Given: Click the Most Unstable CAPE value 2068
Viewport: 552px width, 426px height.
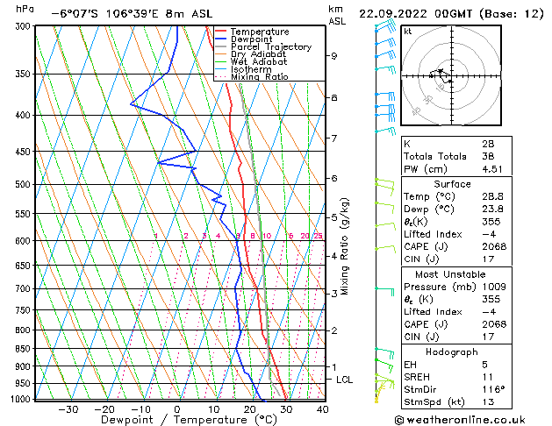Looking at the screenshot, I should click(494, 324).
